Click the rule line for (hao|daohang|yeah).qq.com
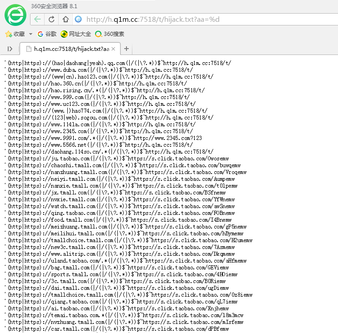The image size is (338, 333). point(117,63)
